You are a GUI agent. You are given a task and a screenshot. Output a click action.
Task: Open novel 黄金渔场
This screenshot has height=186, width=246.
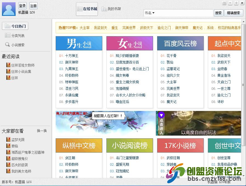[224, 75]
